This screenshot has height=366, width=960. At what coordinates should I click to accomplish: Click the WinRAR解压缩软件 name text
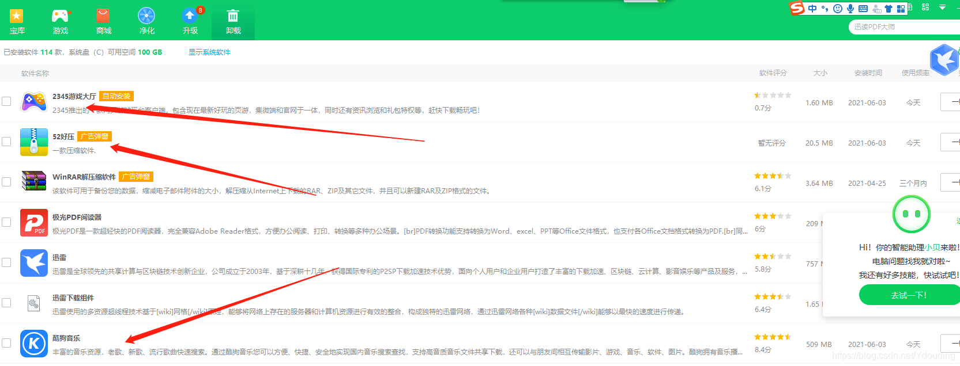(84, 177)
